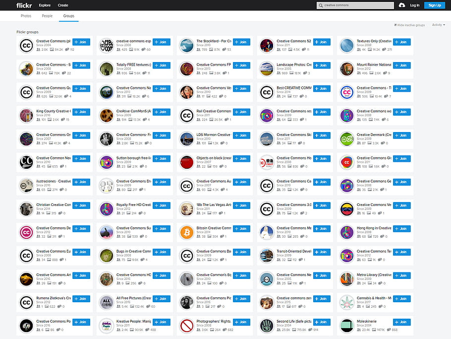Join the Creative Denmark group
The image size is (451, 339).
click(x=402, y=136)
